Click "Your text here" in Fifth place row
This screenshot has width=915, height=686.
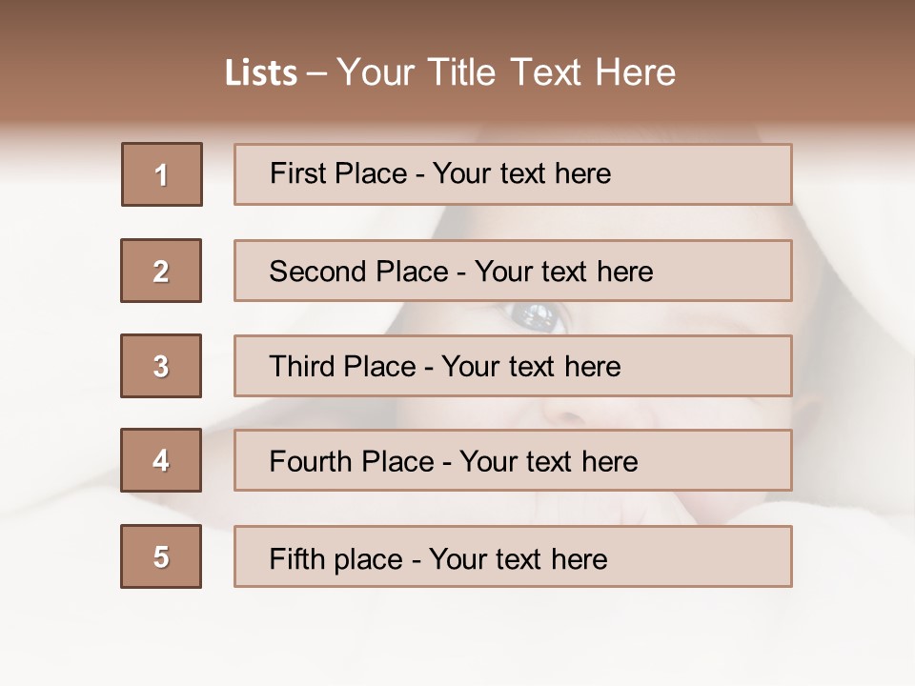click(x=518, y=558)
